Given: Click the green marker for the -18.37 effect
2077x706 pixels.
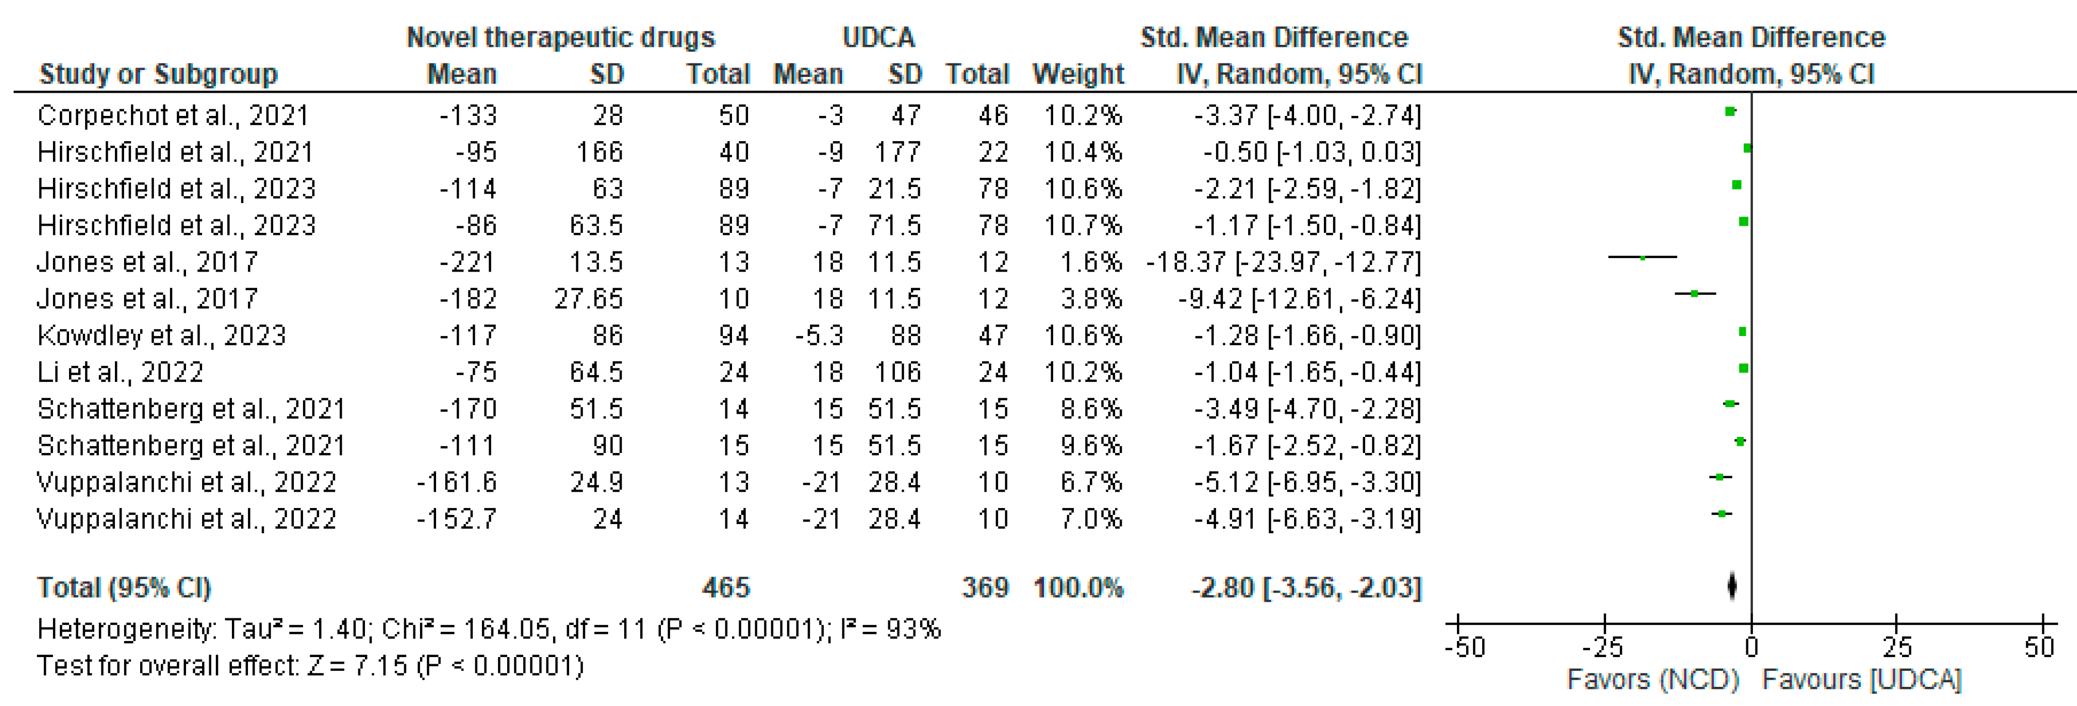Looking at the screenshot, I should (1642, 258).
